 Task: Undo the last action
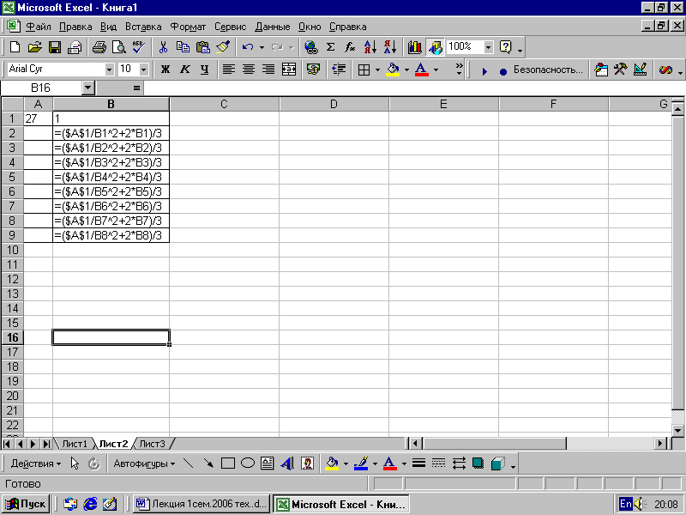click(248, 47)
